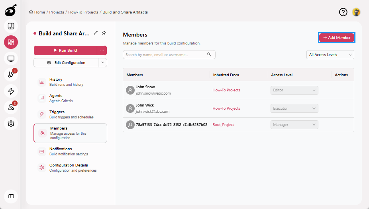Click the john.wick@abc.com email text

[x=153, y=112]
